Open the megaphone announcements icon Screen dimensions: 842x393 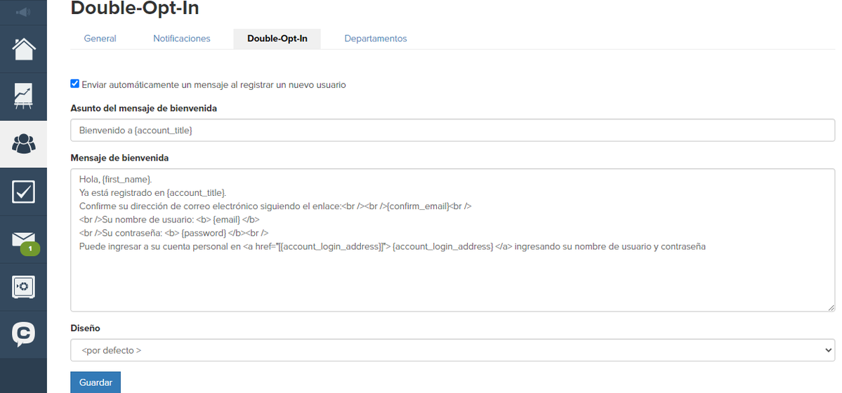(23, 11)
